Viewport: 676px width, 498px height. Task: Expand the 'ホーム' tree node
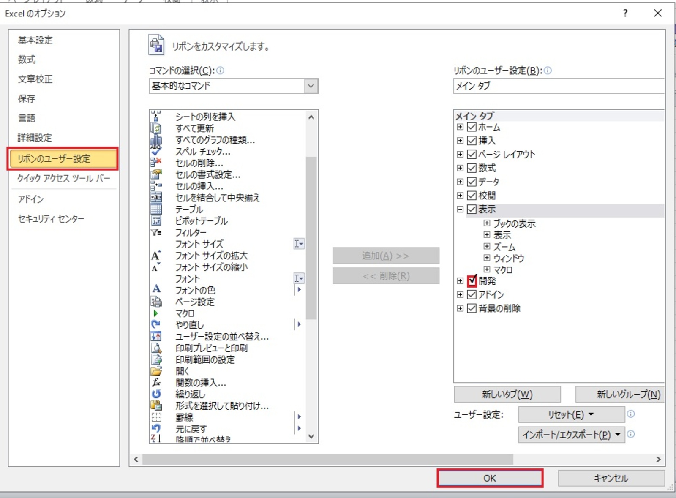pyautogui.click(x=460, y=127)
